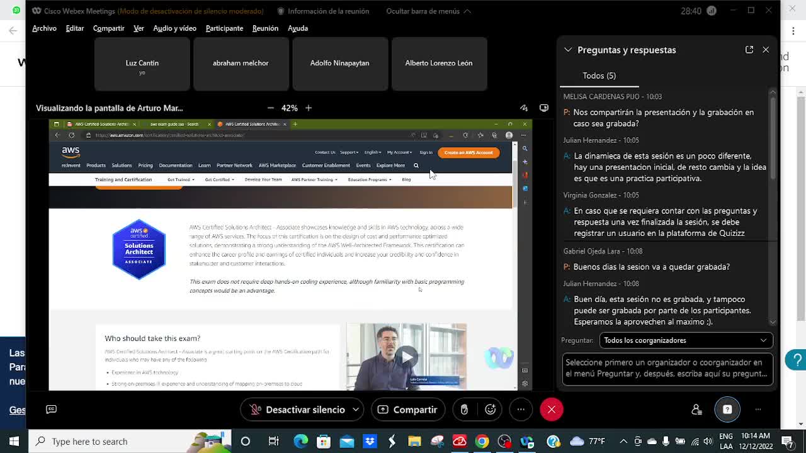This screenshot has width=806, height=453.
Task: Click the shared screen layout icon
Action: point(544,108)
